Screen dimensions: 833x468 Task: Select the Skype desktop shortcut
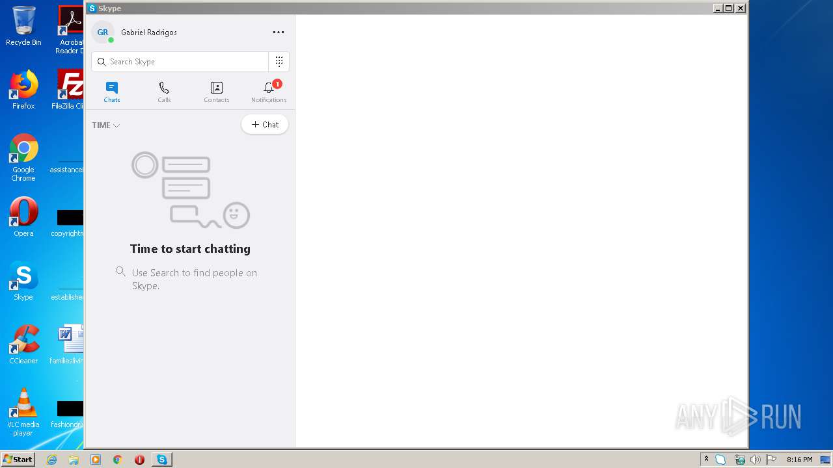(x=23, y=281)
